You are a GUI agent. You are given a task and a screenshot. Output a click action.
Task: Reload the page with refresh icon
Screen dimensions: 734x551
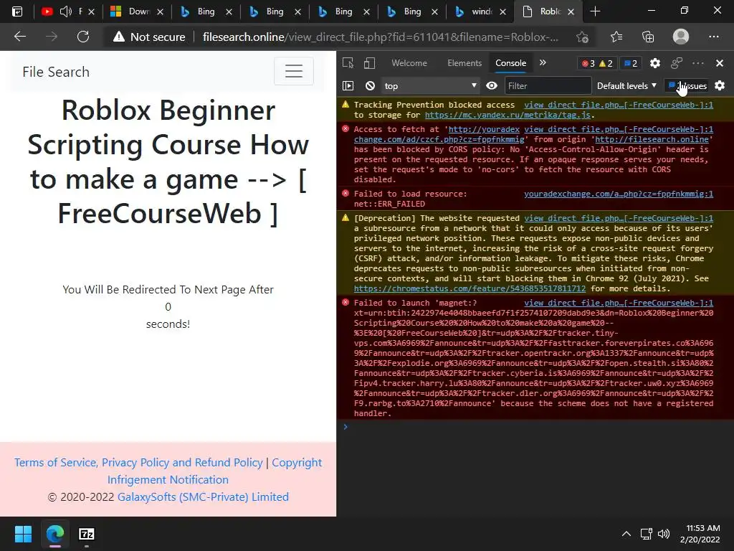point(83,37)
